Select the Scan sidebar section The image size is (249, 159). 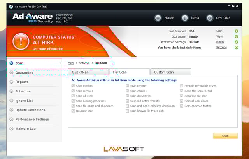point(34,63)
